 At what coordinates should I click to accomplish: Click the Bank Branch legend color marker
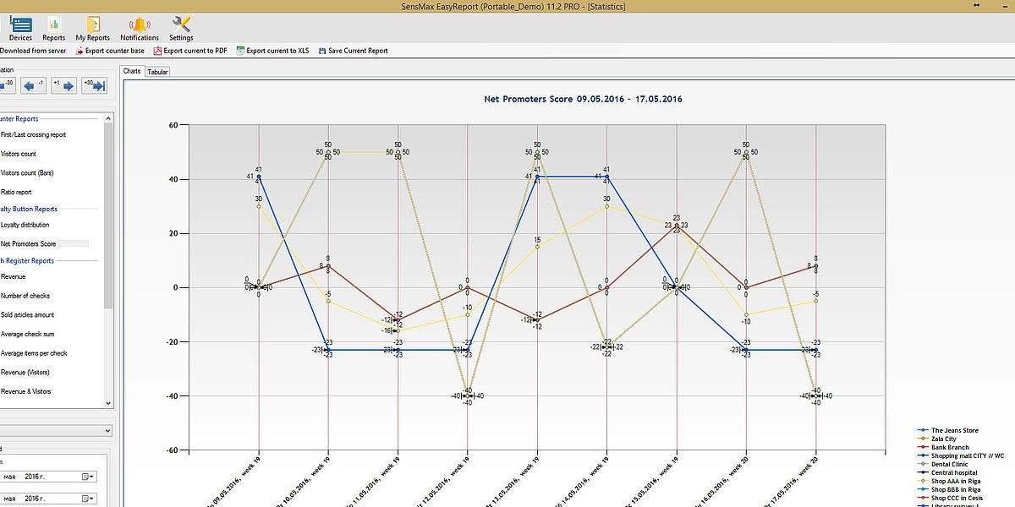tap(922, 448)
